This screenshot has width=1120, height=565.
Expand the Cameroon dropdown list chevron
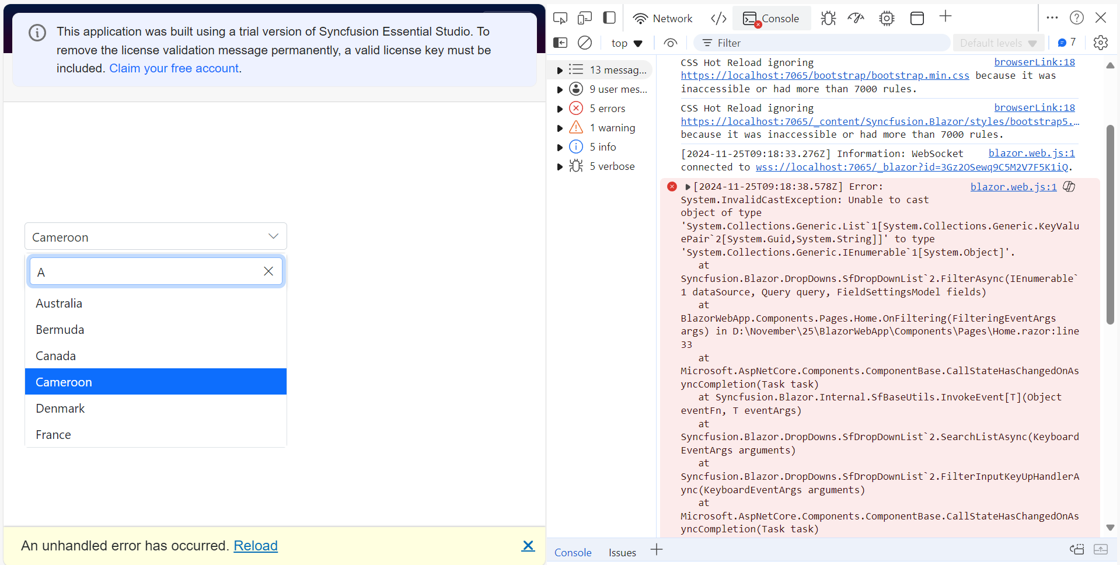pos(273,236)
